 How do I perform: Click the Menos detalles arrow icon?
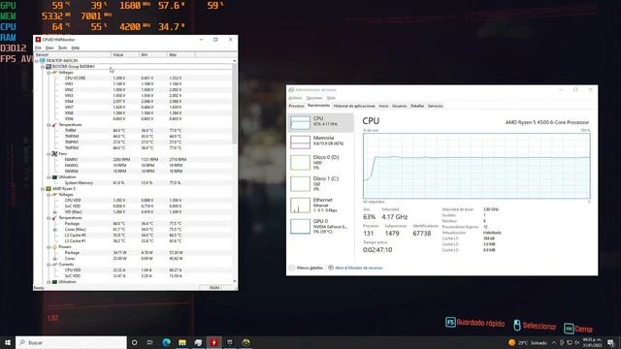click(292, 268)
